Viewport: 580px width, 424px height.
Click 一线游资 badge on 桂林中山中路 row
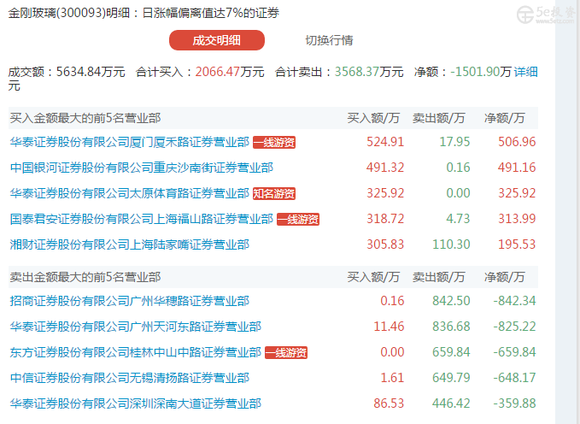[x=286, y=352]
